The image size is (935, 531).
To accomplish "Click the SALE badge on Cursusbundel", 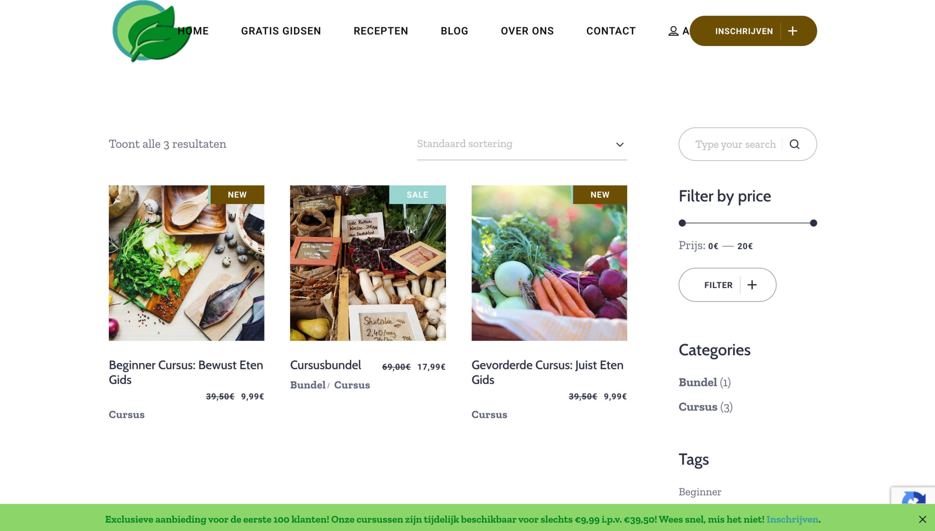I will [x=417, y=194].
